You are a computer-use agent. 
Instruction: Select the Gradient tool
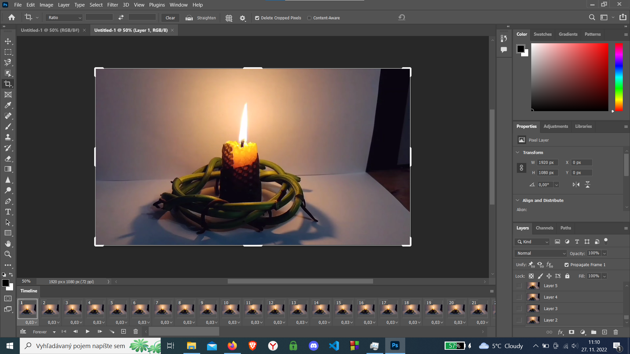[8, 169]
